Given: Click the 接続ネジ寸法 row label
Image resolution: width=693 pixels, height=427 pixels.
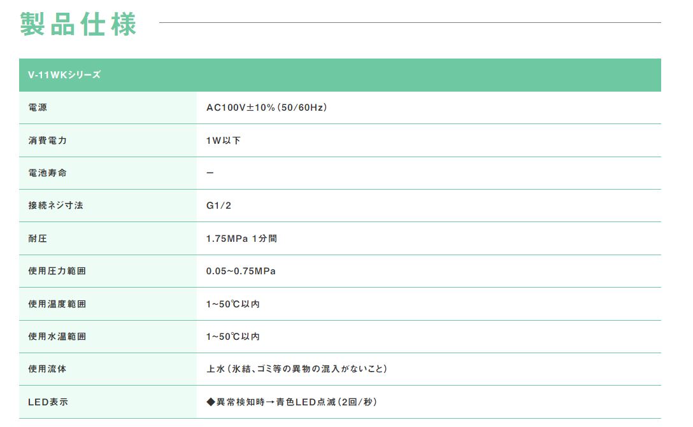Looking at the screenshot, I should point(56,206).
